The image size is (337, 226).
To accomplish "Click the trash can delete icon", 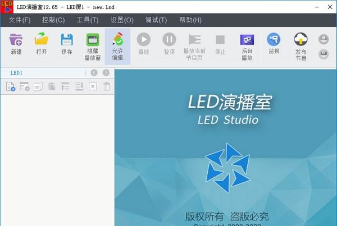I will coord(107,86).
